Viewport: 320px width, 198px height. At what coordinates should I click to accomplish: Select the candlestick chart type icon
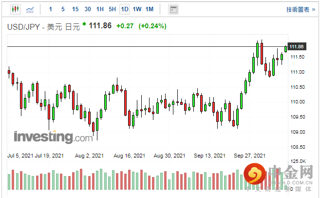pos(16,9)
